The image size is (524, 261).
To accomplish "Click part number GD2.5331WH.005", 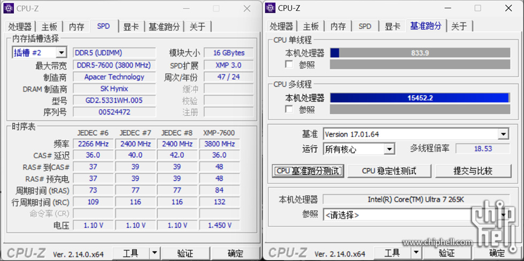I will [x=114, y=100].
